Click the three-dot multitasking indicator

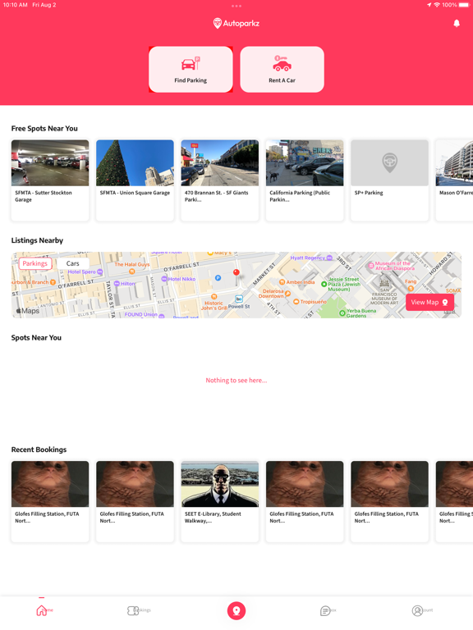coord(236,6)
